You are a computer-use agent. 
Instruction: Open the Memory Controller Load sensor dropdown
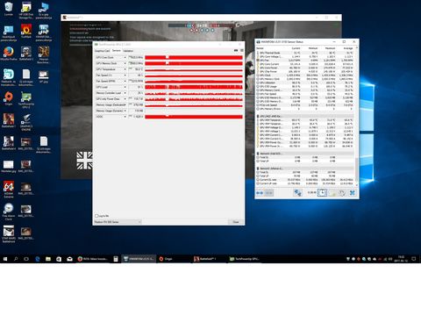[125, 93]
